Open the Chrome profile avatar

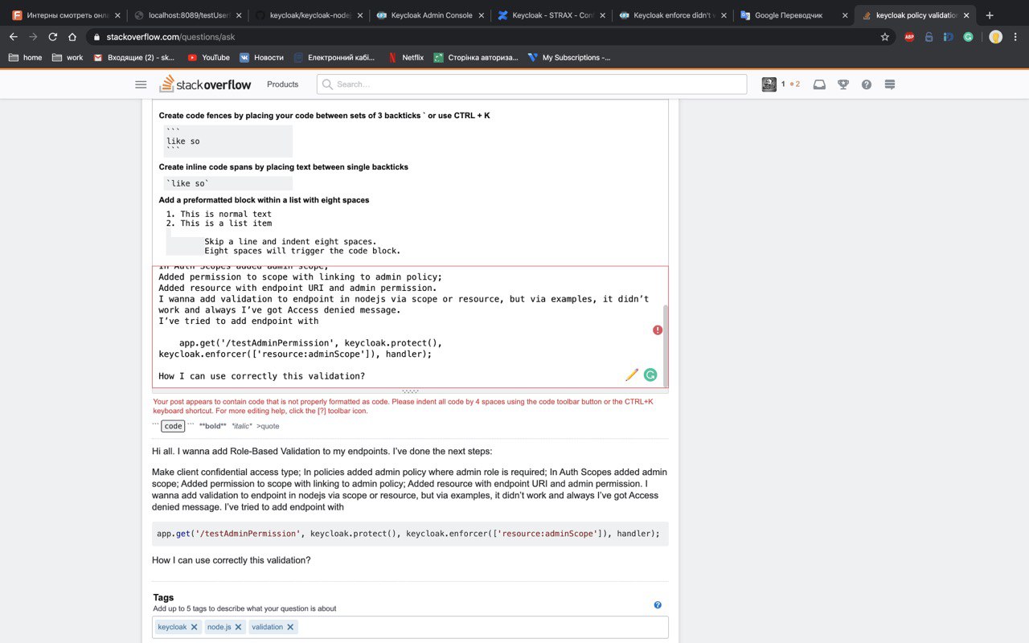coord(996,37)
